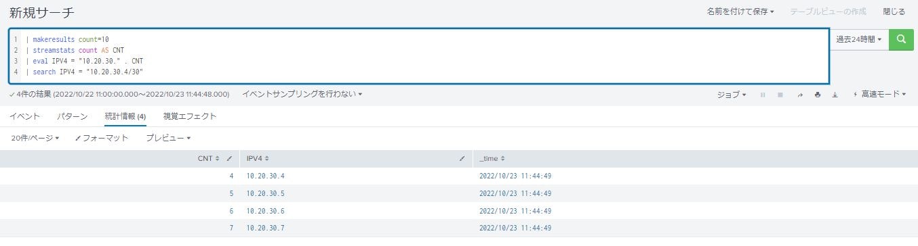Click the 閉じる button

894,11
